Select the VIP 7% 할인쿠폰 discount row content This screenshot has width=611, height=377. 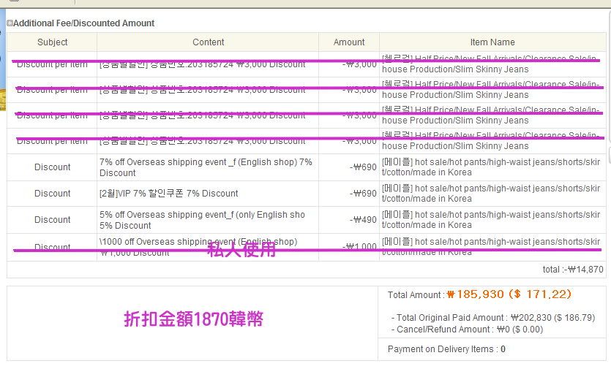tap(169, 194)
